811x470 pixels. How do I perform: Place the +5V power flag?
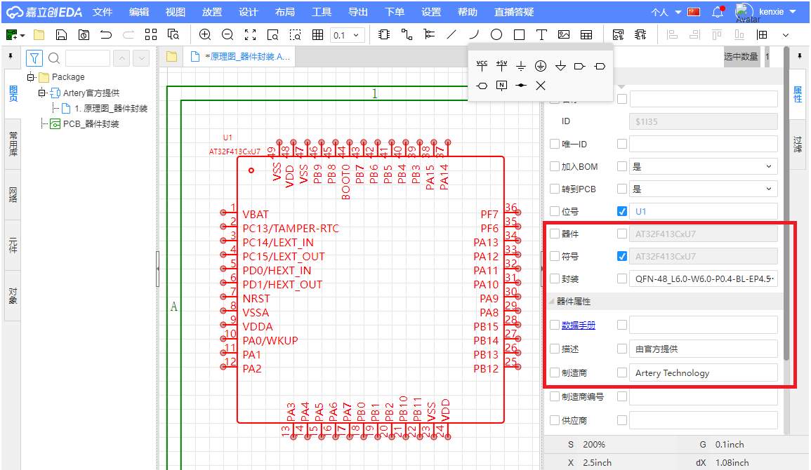[x=501, y=66]
